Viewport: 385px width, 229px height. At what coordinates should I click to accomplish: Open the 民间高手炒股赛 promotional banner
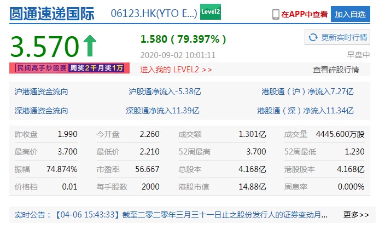(x=69, y=68)
